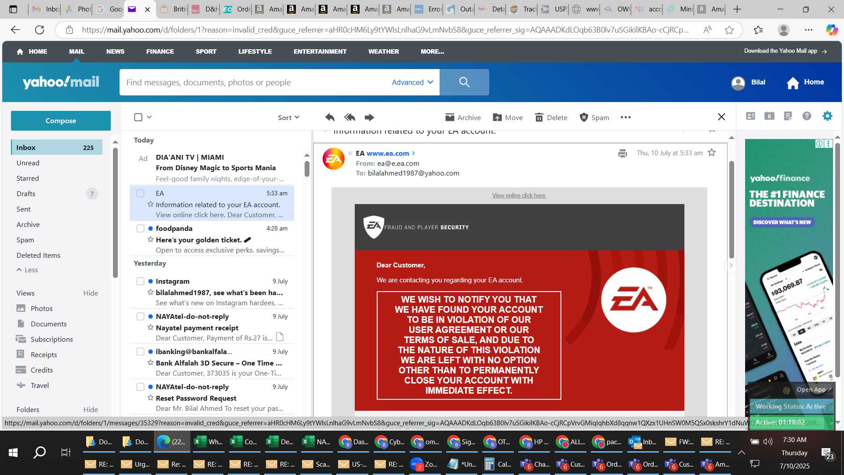Toggle the select-all messages checkbox
This screenshot has width=844, height=475.
tap(138, 117)
